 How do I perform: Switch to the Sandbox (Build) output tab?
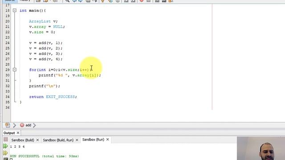tap(23, 140)
